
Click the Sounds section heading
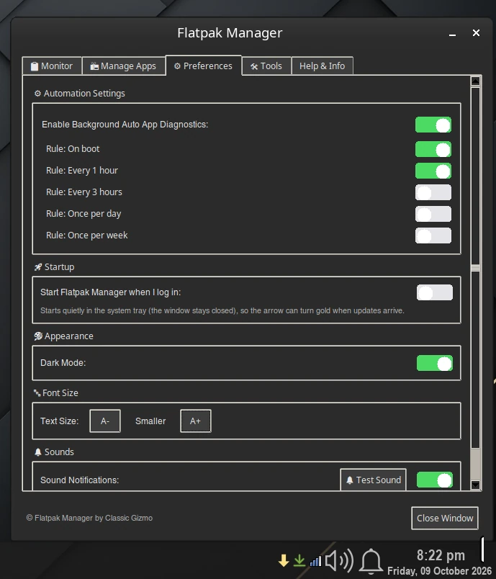pyautogui.click(x=54, y=452)
